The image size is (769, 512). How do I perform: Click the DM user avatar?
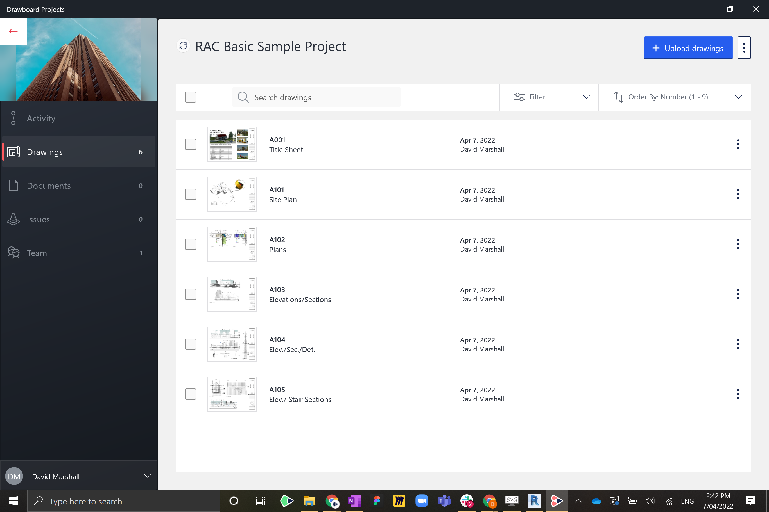tap(14, 476)
